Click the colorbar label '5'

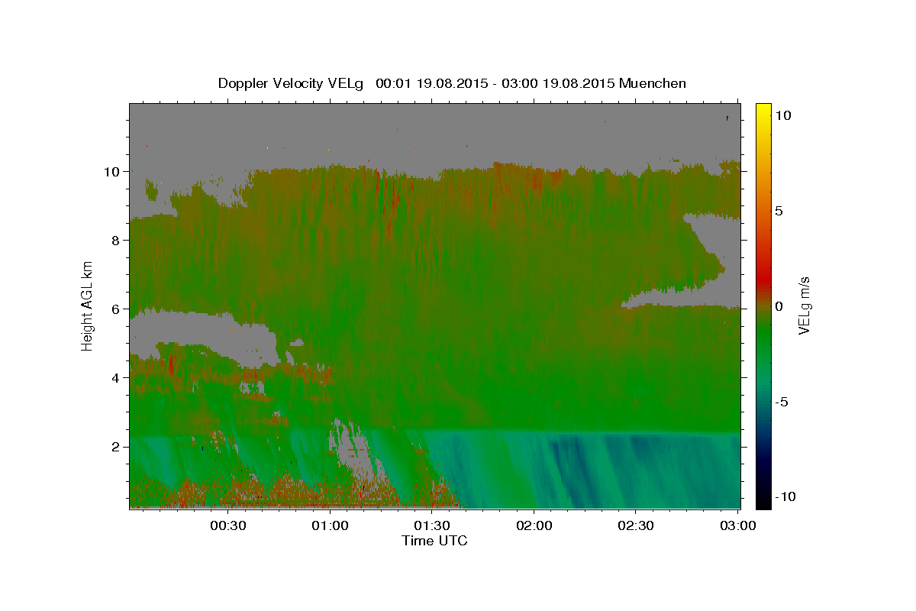[x=779, y=210]
